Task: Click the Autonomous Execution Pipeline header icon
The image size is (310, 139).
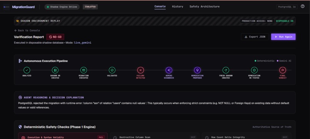Action: tap(20, 61)
